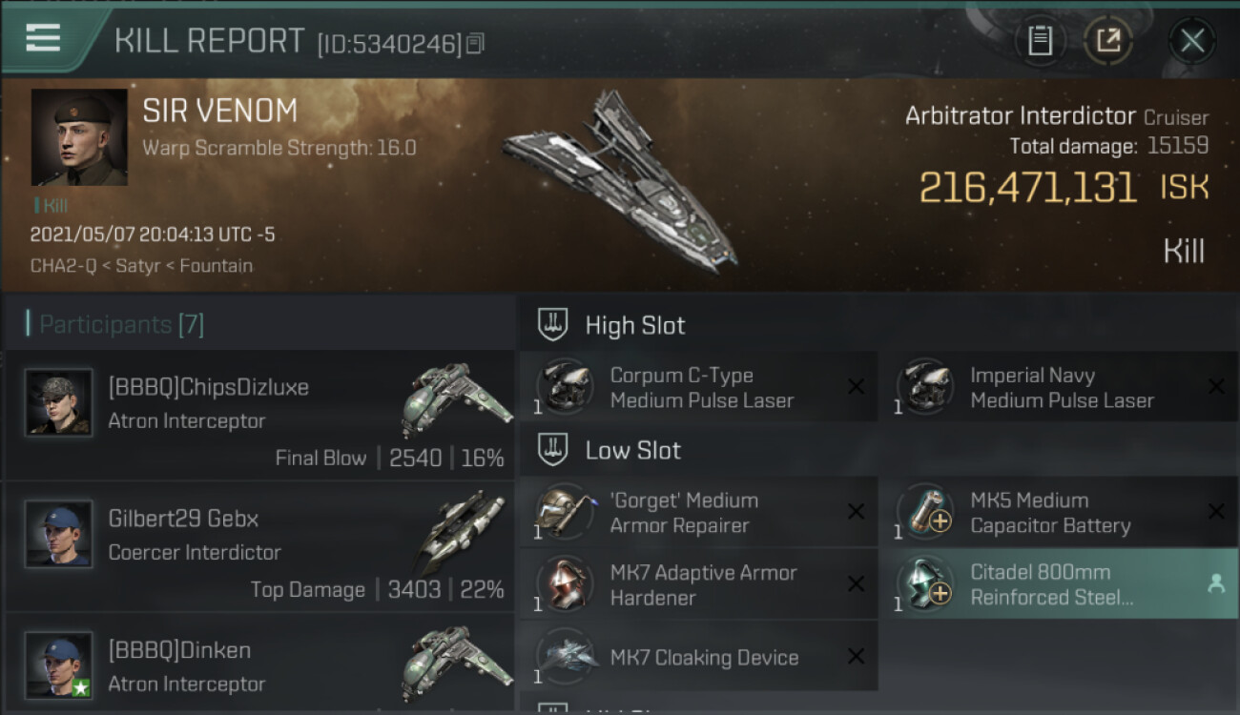Open the hamburger menu
The image size is (1240, 715).
pyautogui.click(x=43, y=38)
